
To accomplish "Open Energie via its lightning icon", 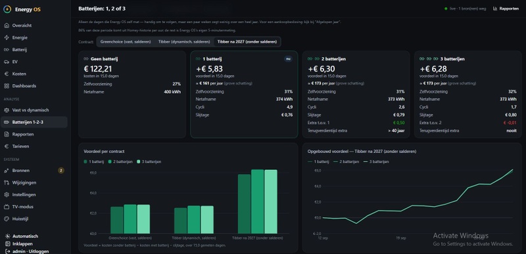I will (x=7, y=37).
